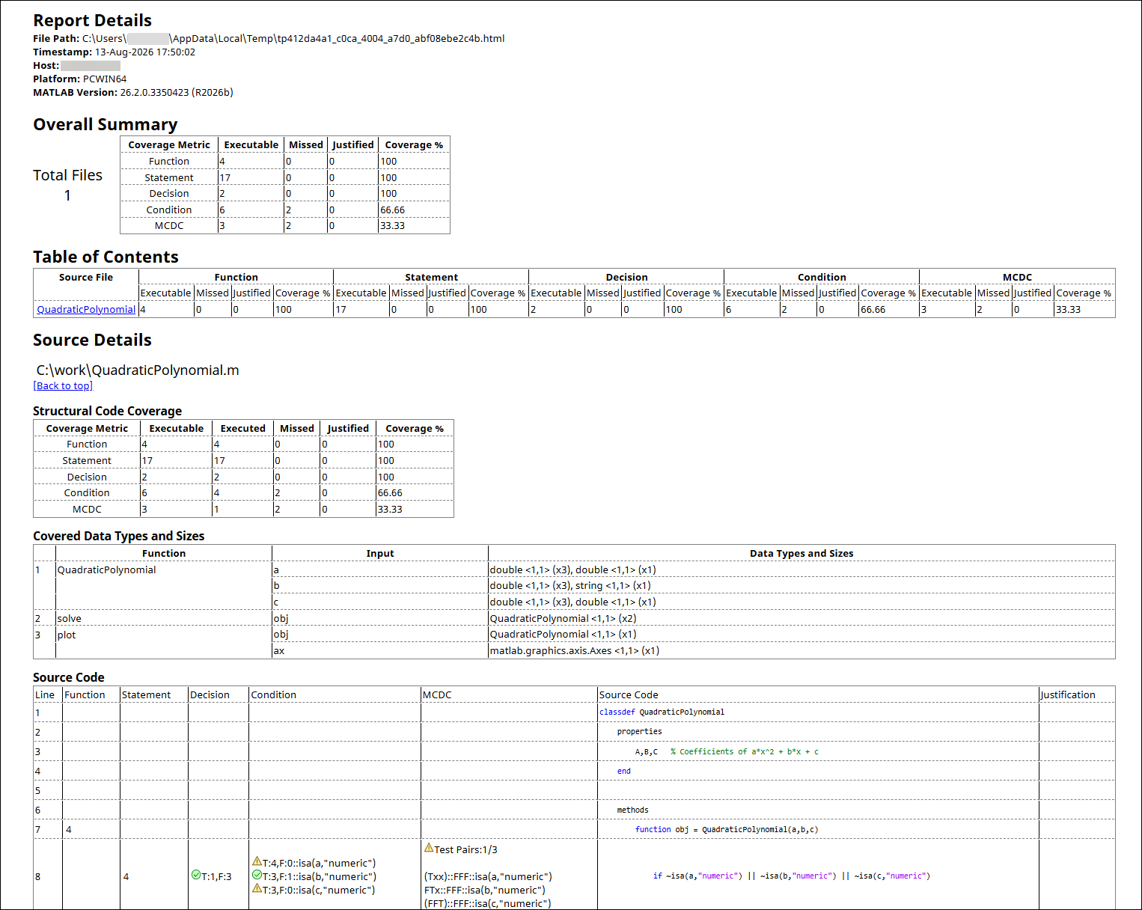Image resolution: width=1142 pixels, height=910 pixels.
Task: Click the Table of Contents heading
Action: 106,257
